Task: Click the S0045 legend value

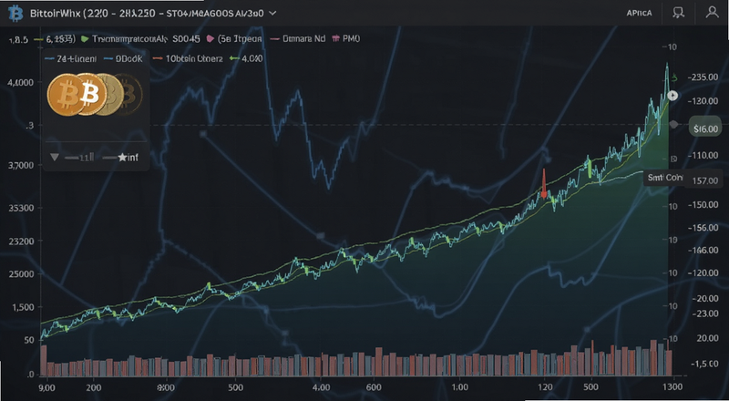Action: point(186,39)
